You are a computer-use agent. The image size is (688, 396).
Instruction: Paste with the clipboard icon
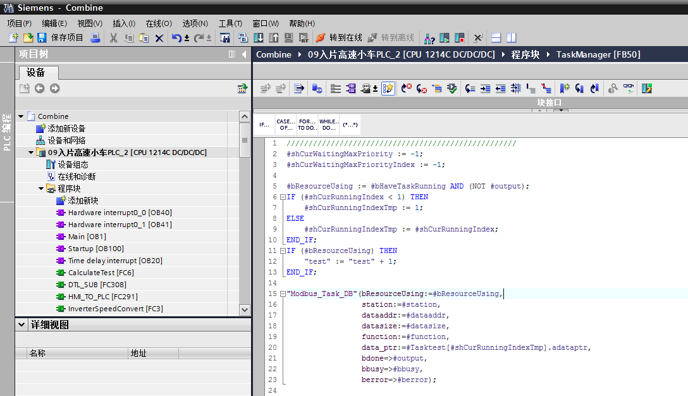coord(144,38)
